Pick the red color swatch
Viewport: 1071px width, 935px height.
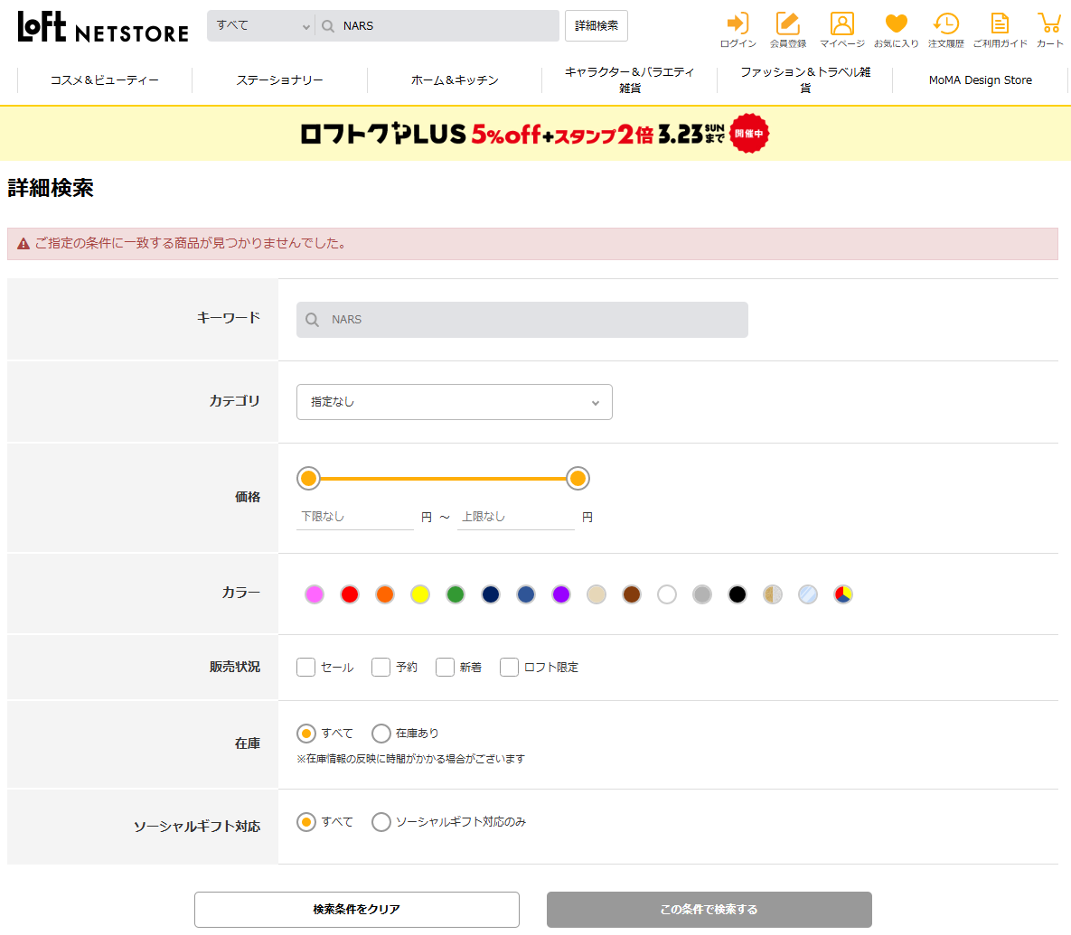[x=350, y=594]
